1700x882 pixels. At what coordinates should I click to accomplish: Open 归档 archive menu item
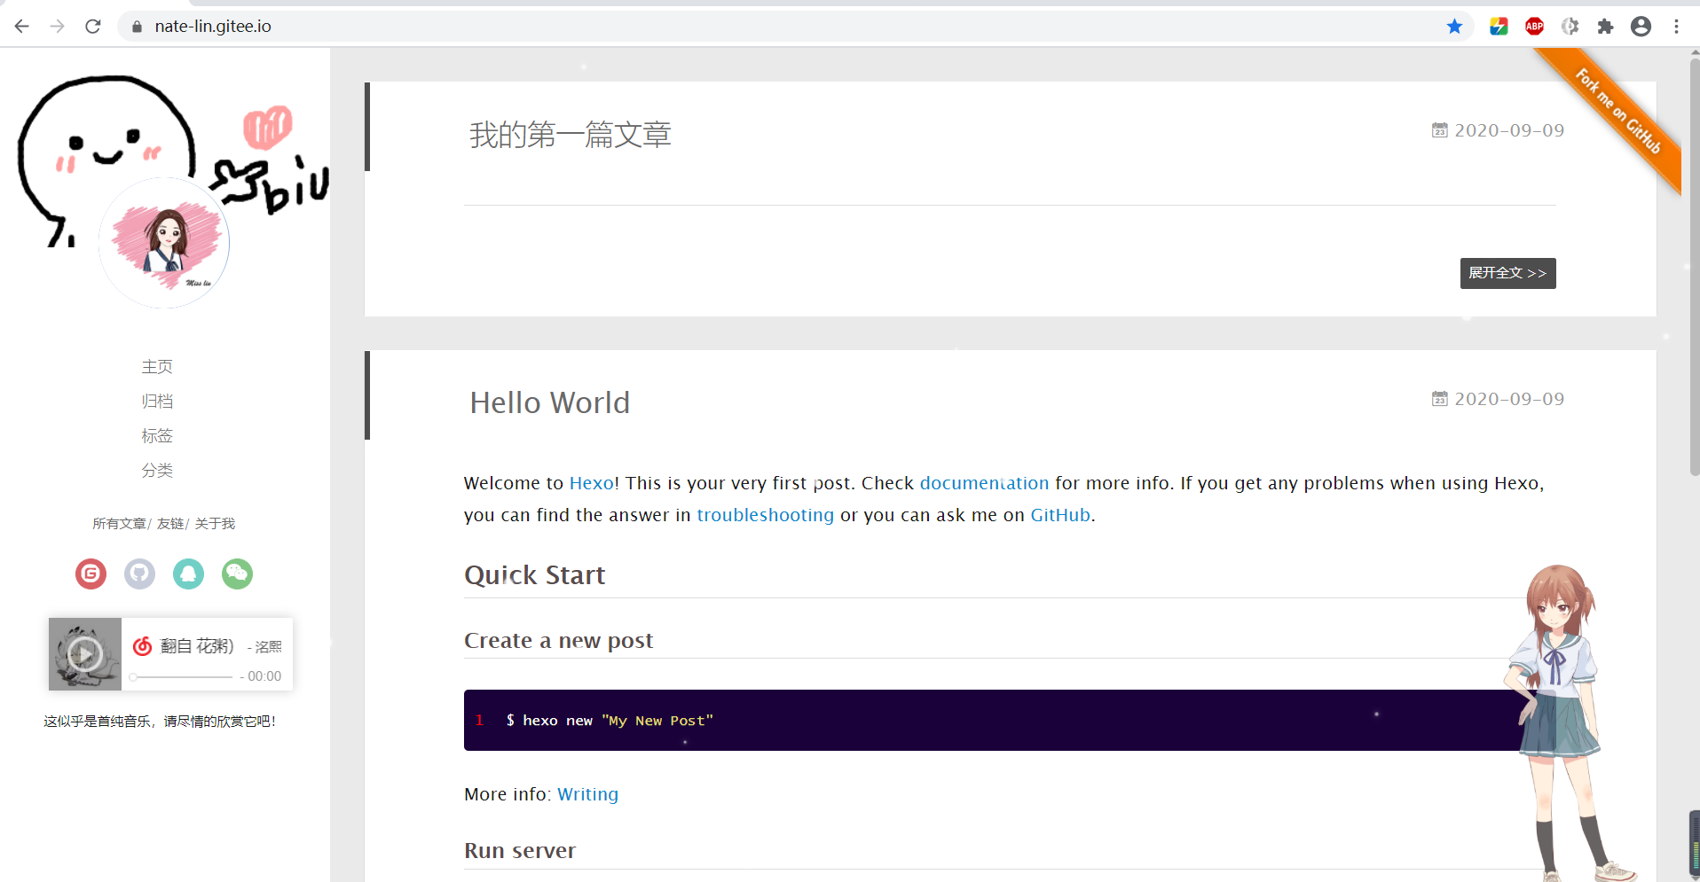pos(157,402)
